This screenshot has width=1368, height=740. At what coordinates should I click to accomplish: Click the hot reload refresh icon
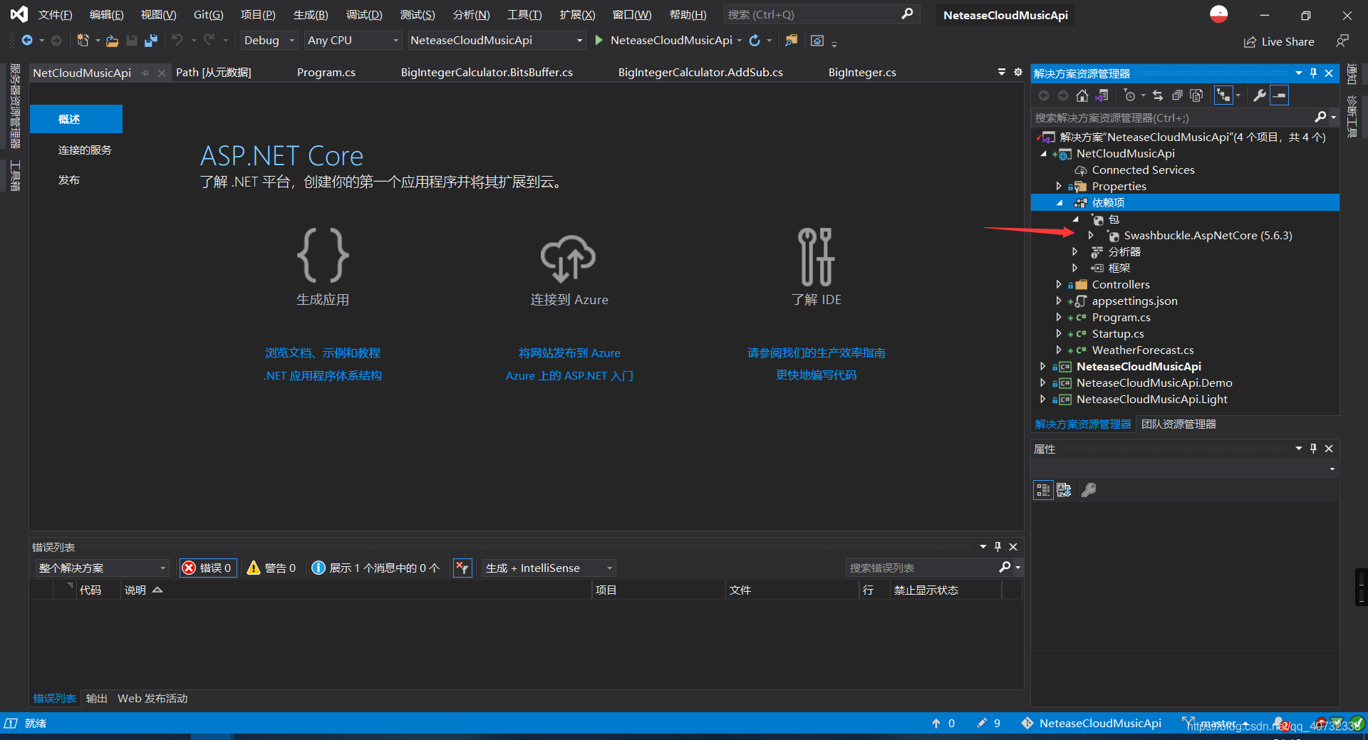tap(755, 41)
